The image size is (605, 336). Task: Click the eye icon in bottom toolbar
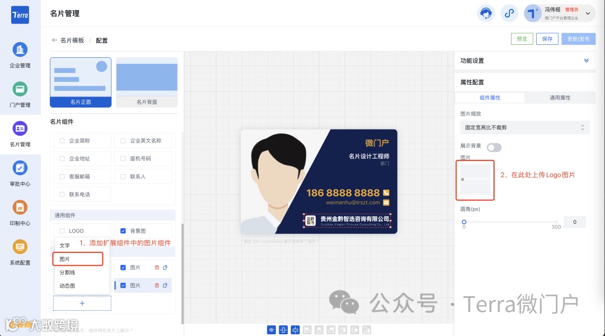(x=271, y=330)
